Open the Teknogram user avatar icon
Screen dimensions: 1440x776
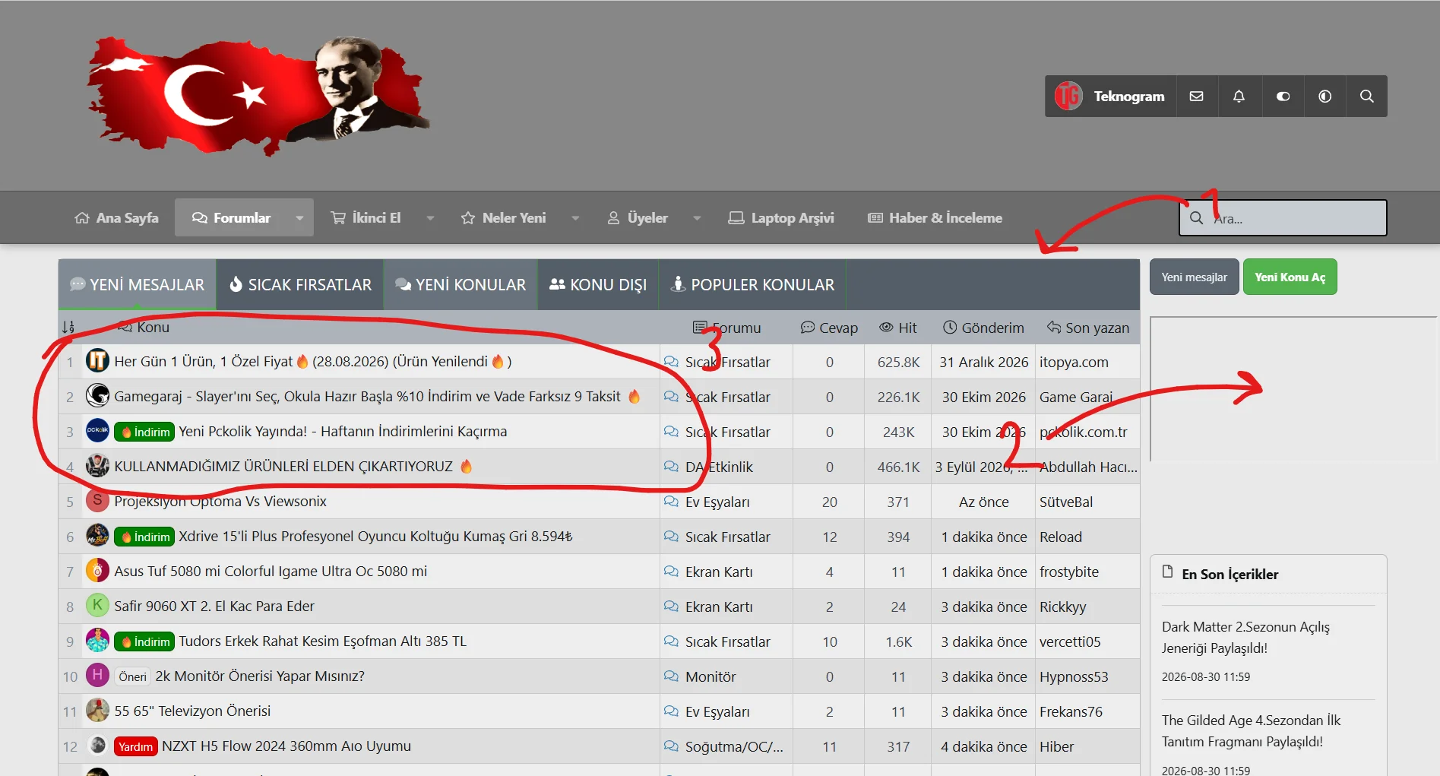[x=1068, y=96]
